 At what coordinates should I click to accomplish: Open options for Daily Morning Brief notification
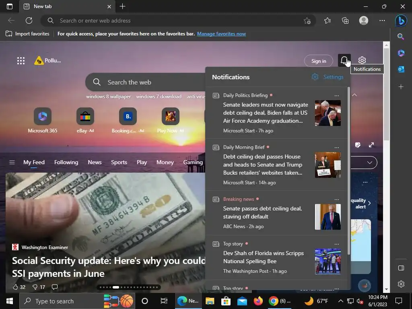[337, 148]
